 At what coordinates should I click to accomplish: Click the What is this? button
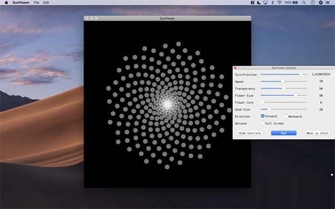(317, 133)
